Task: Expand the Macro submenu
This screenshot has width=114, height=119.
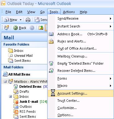Action: (80, 86)
